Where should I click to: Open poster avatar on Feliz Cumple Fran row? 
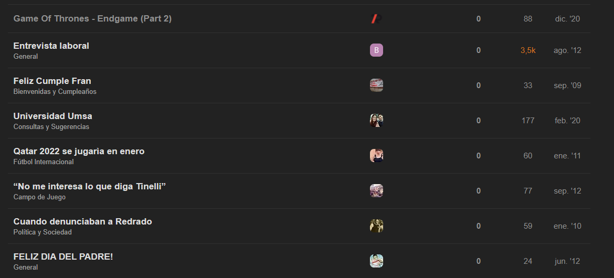(376, 85)
